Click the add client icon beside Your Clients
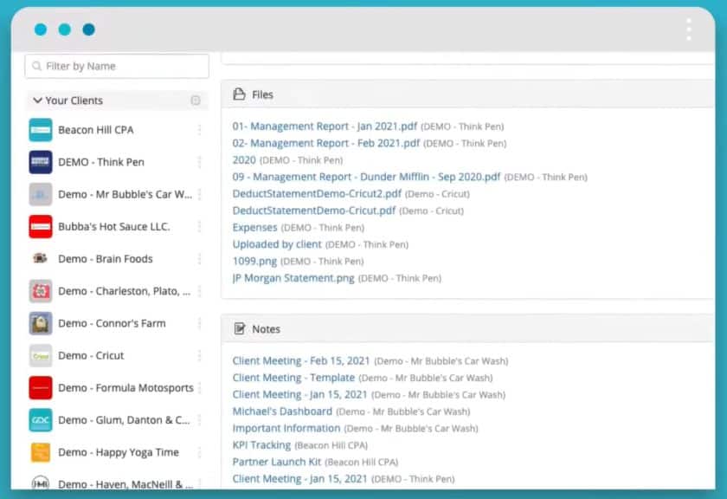This screenshot has height=499, width=727. point(196,100)
